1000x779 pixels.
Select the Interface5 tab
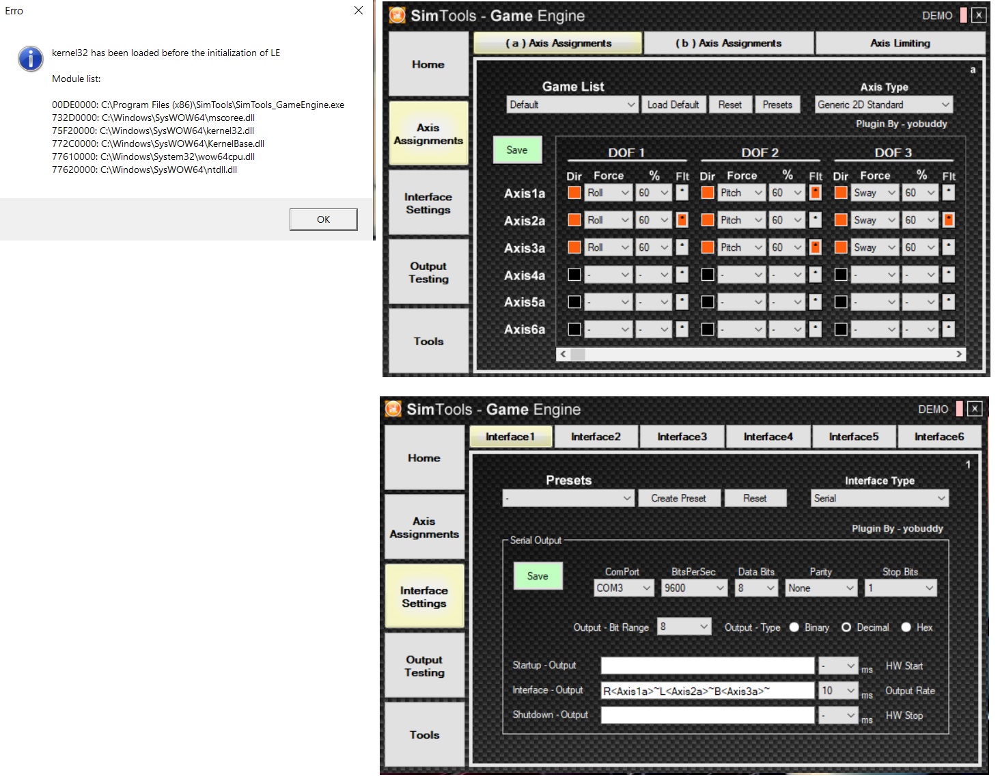[x=854, y=437]
